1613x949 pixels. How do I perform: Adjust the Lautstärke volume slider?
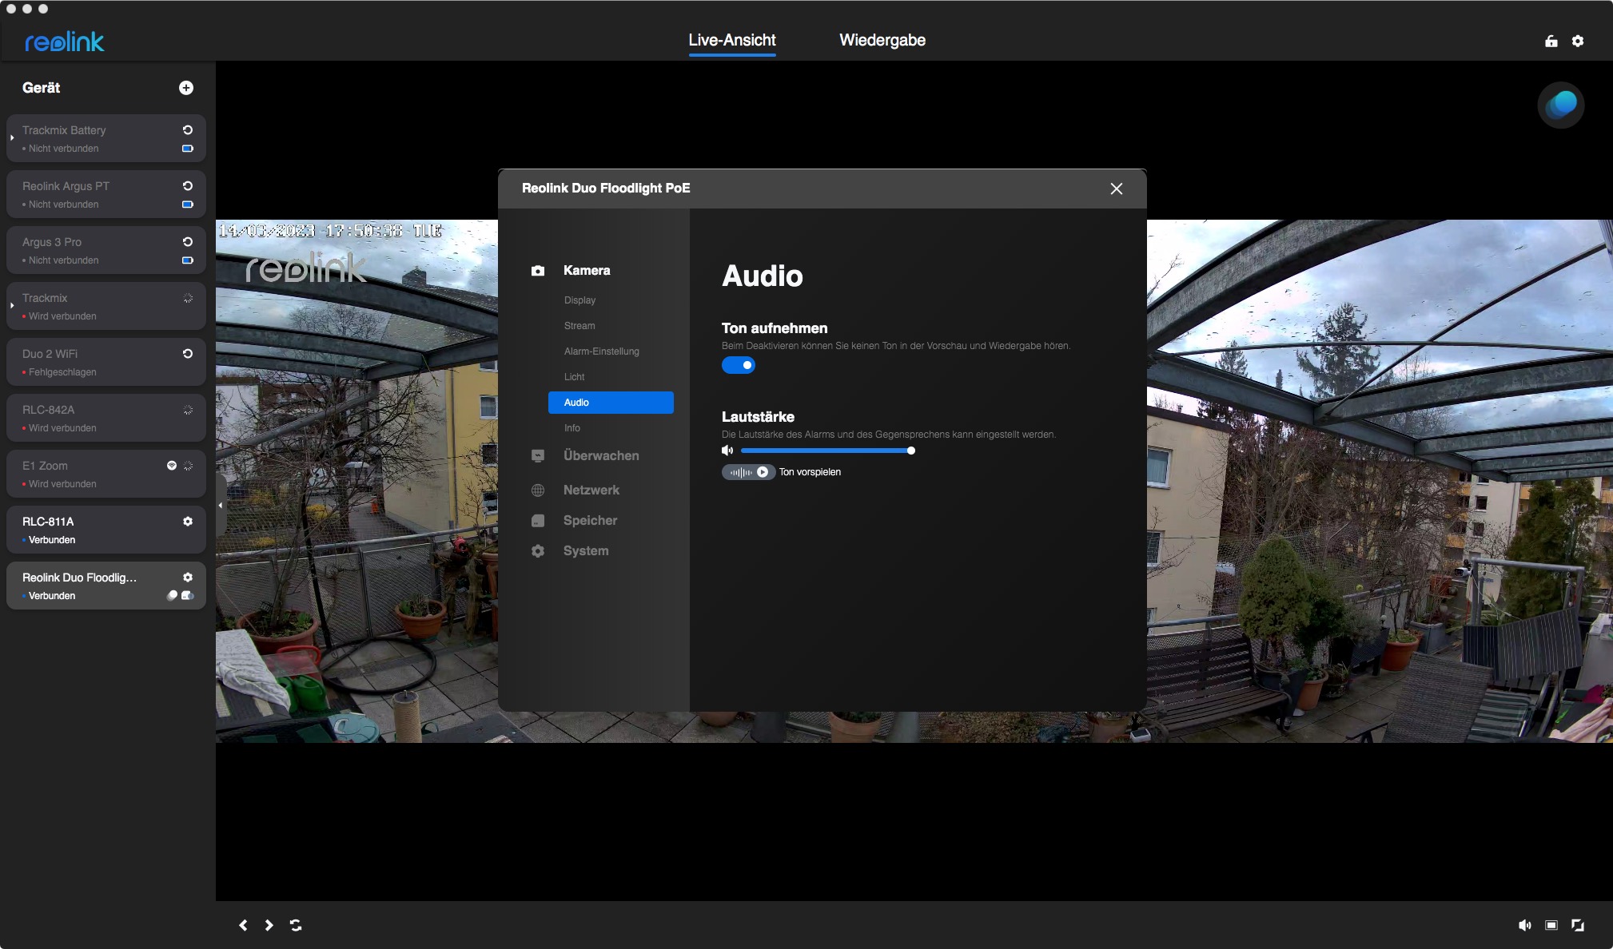coord(910,451)
